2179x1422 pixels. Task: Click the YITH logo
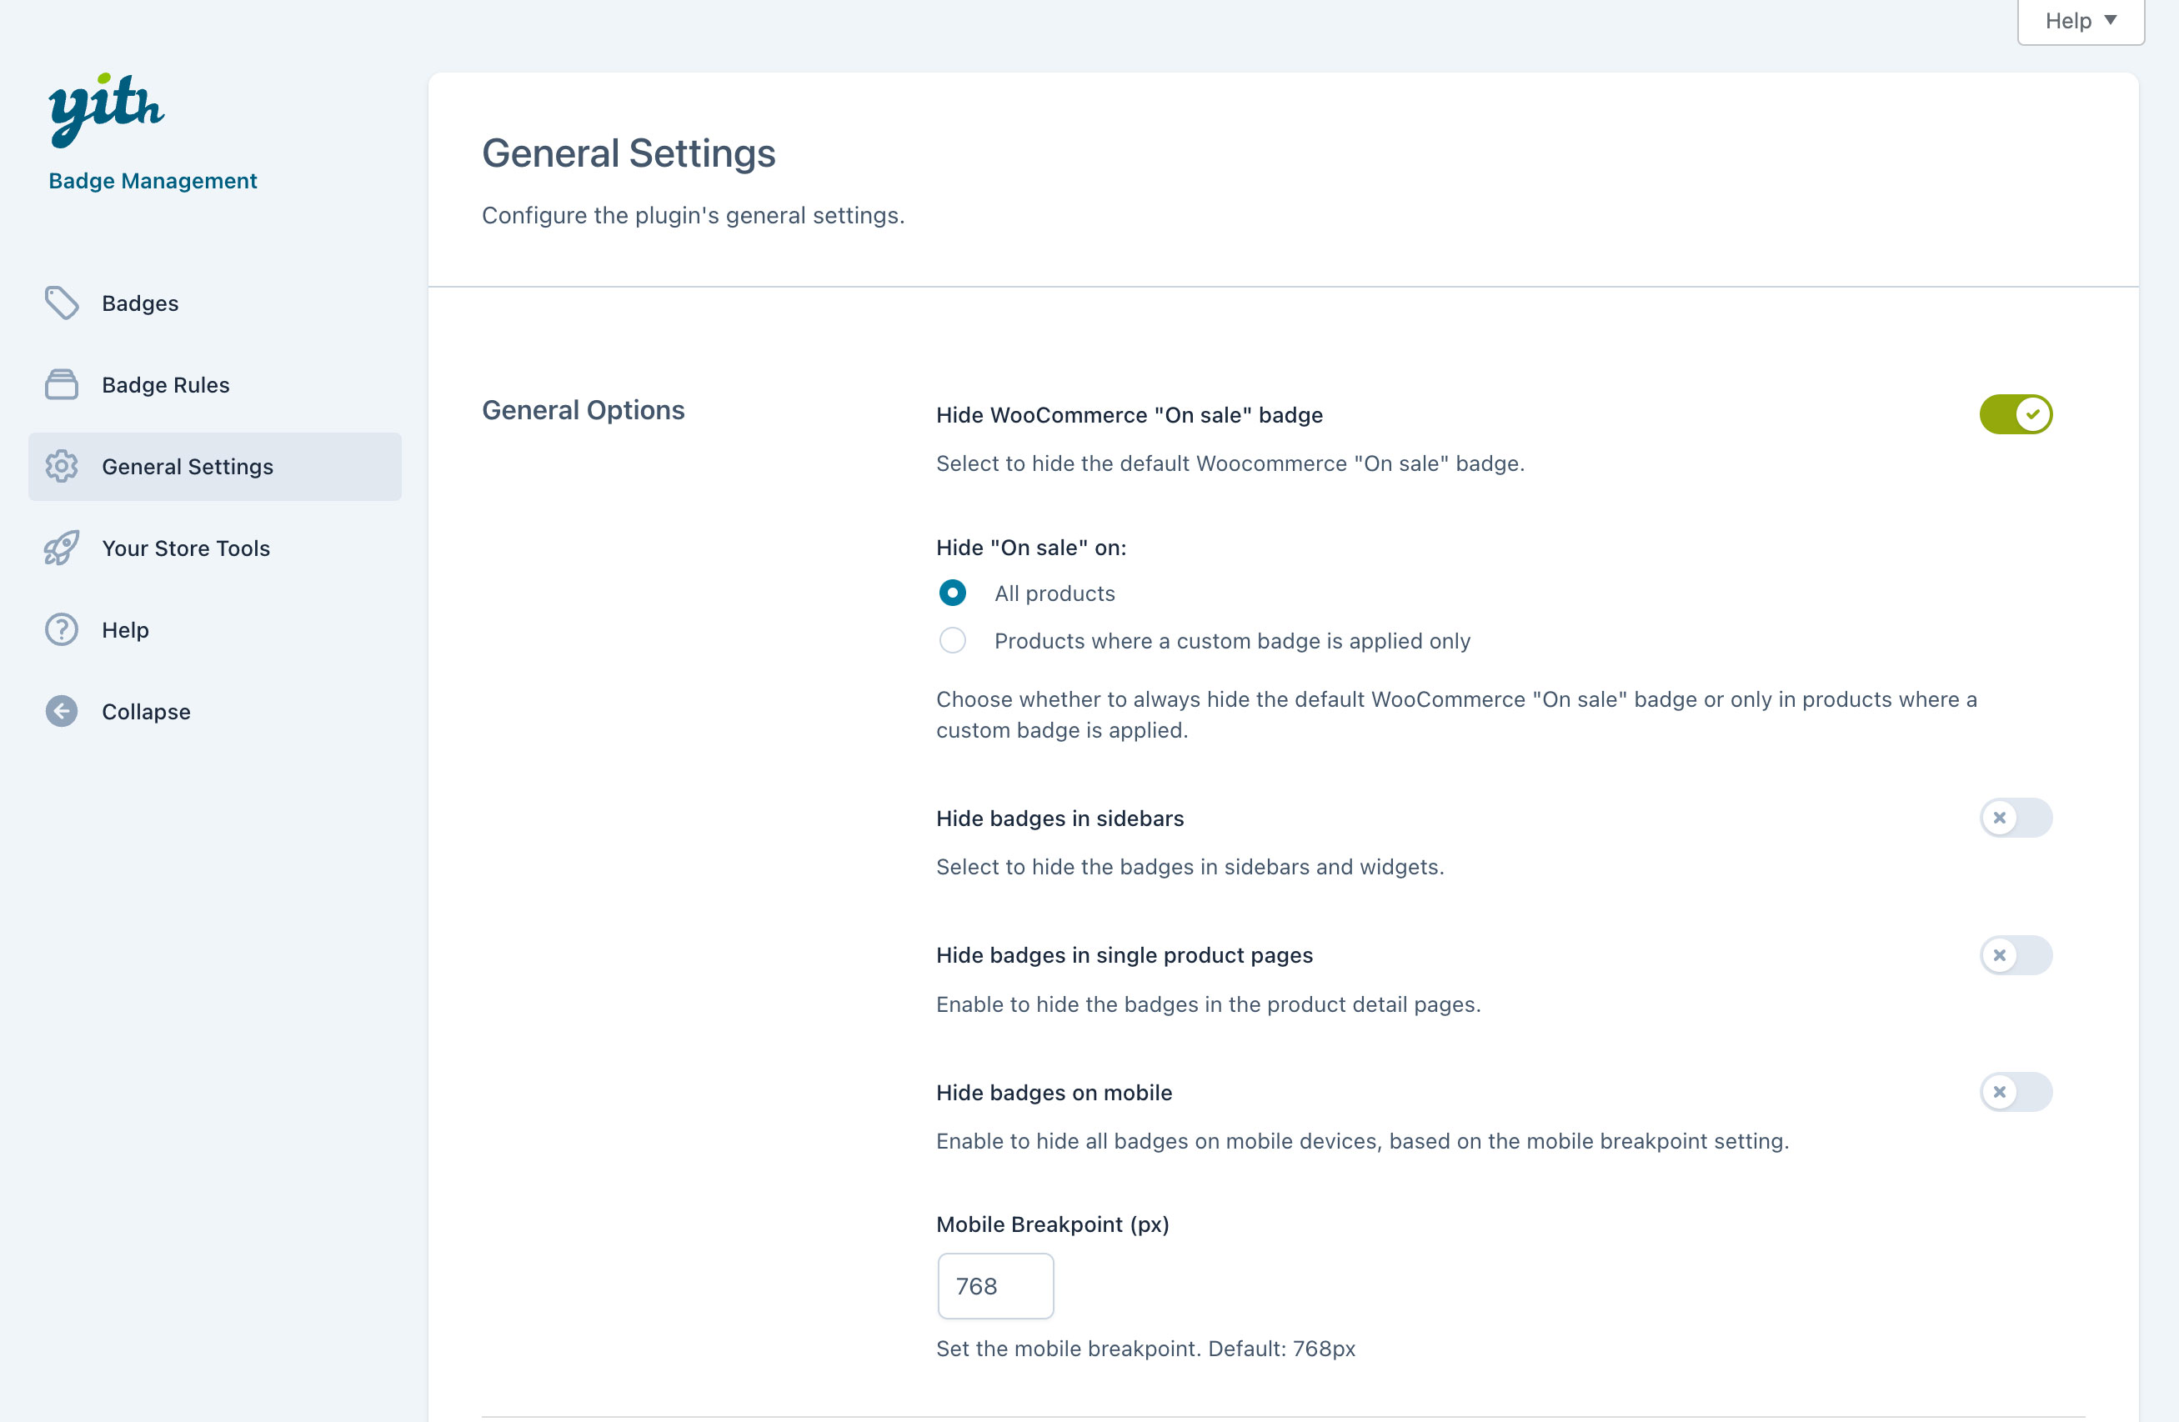click(x=106, y=109)
